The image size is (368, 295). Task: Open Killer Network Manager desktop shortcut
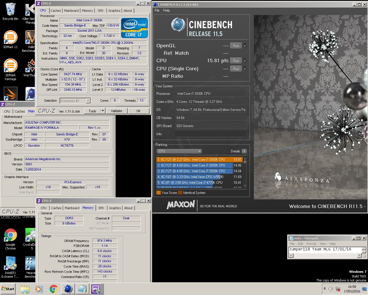pyautogui.click(x=29, y=14)
